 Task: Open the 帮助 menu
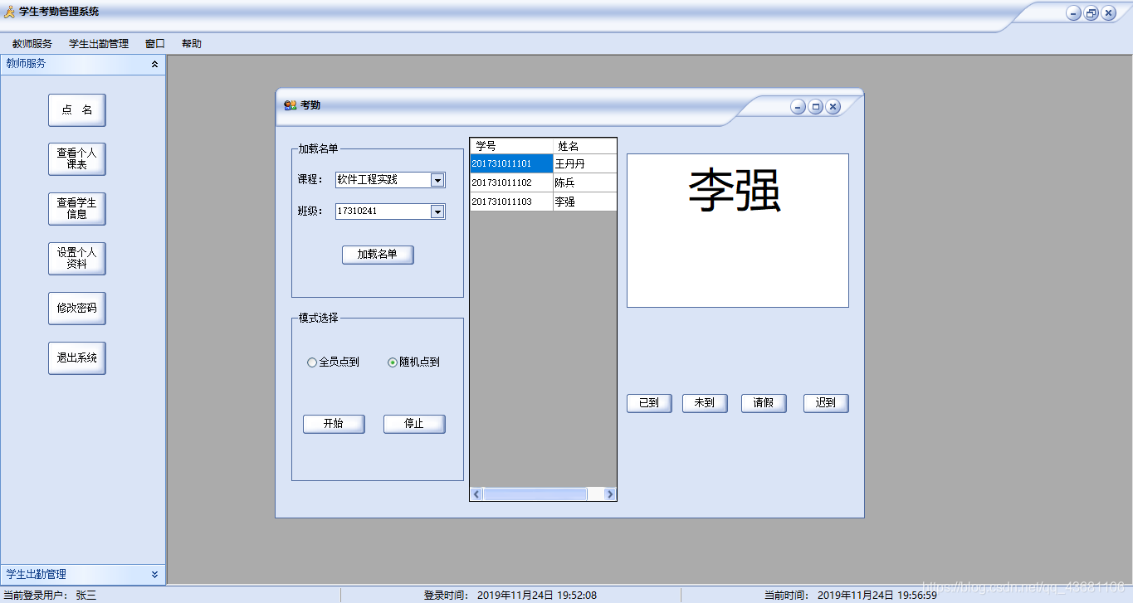point(192,44)
